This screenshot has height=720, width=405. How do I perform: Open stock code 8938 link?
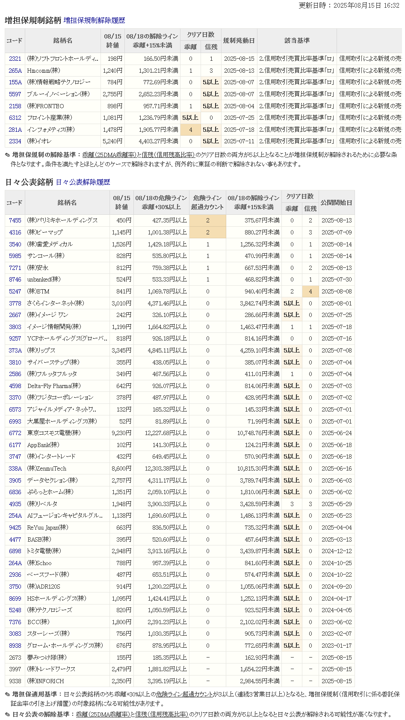pyautogui.click(x=15, y=646)
